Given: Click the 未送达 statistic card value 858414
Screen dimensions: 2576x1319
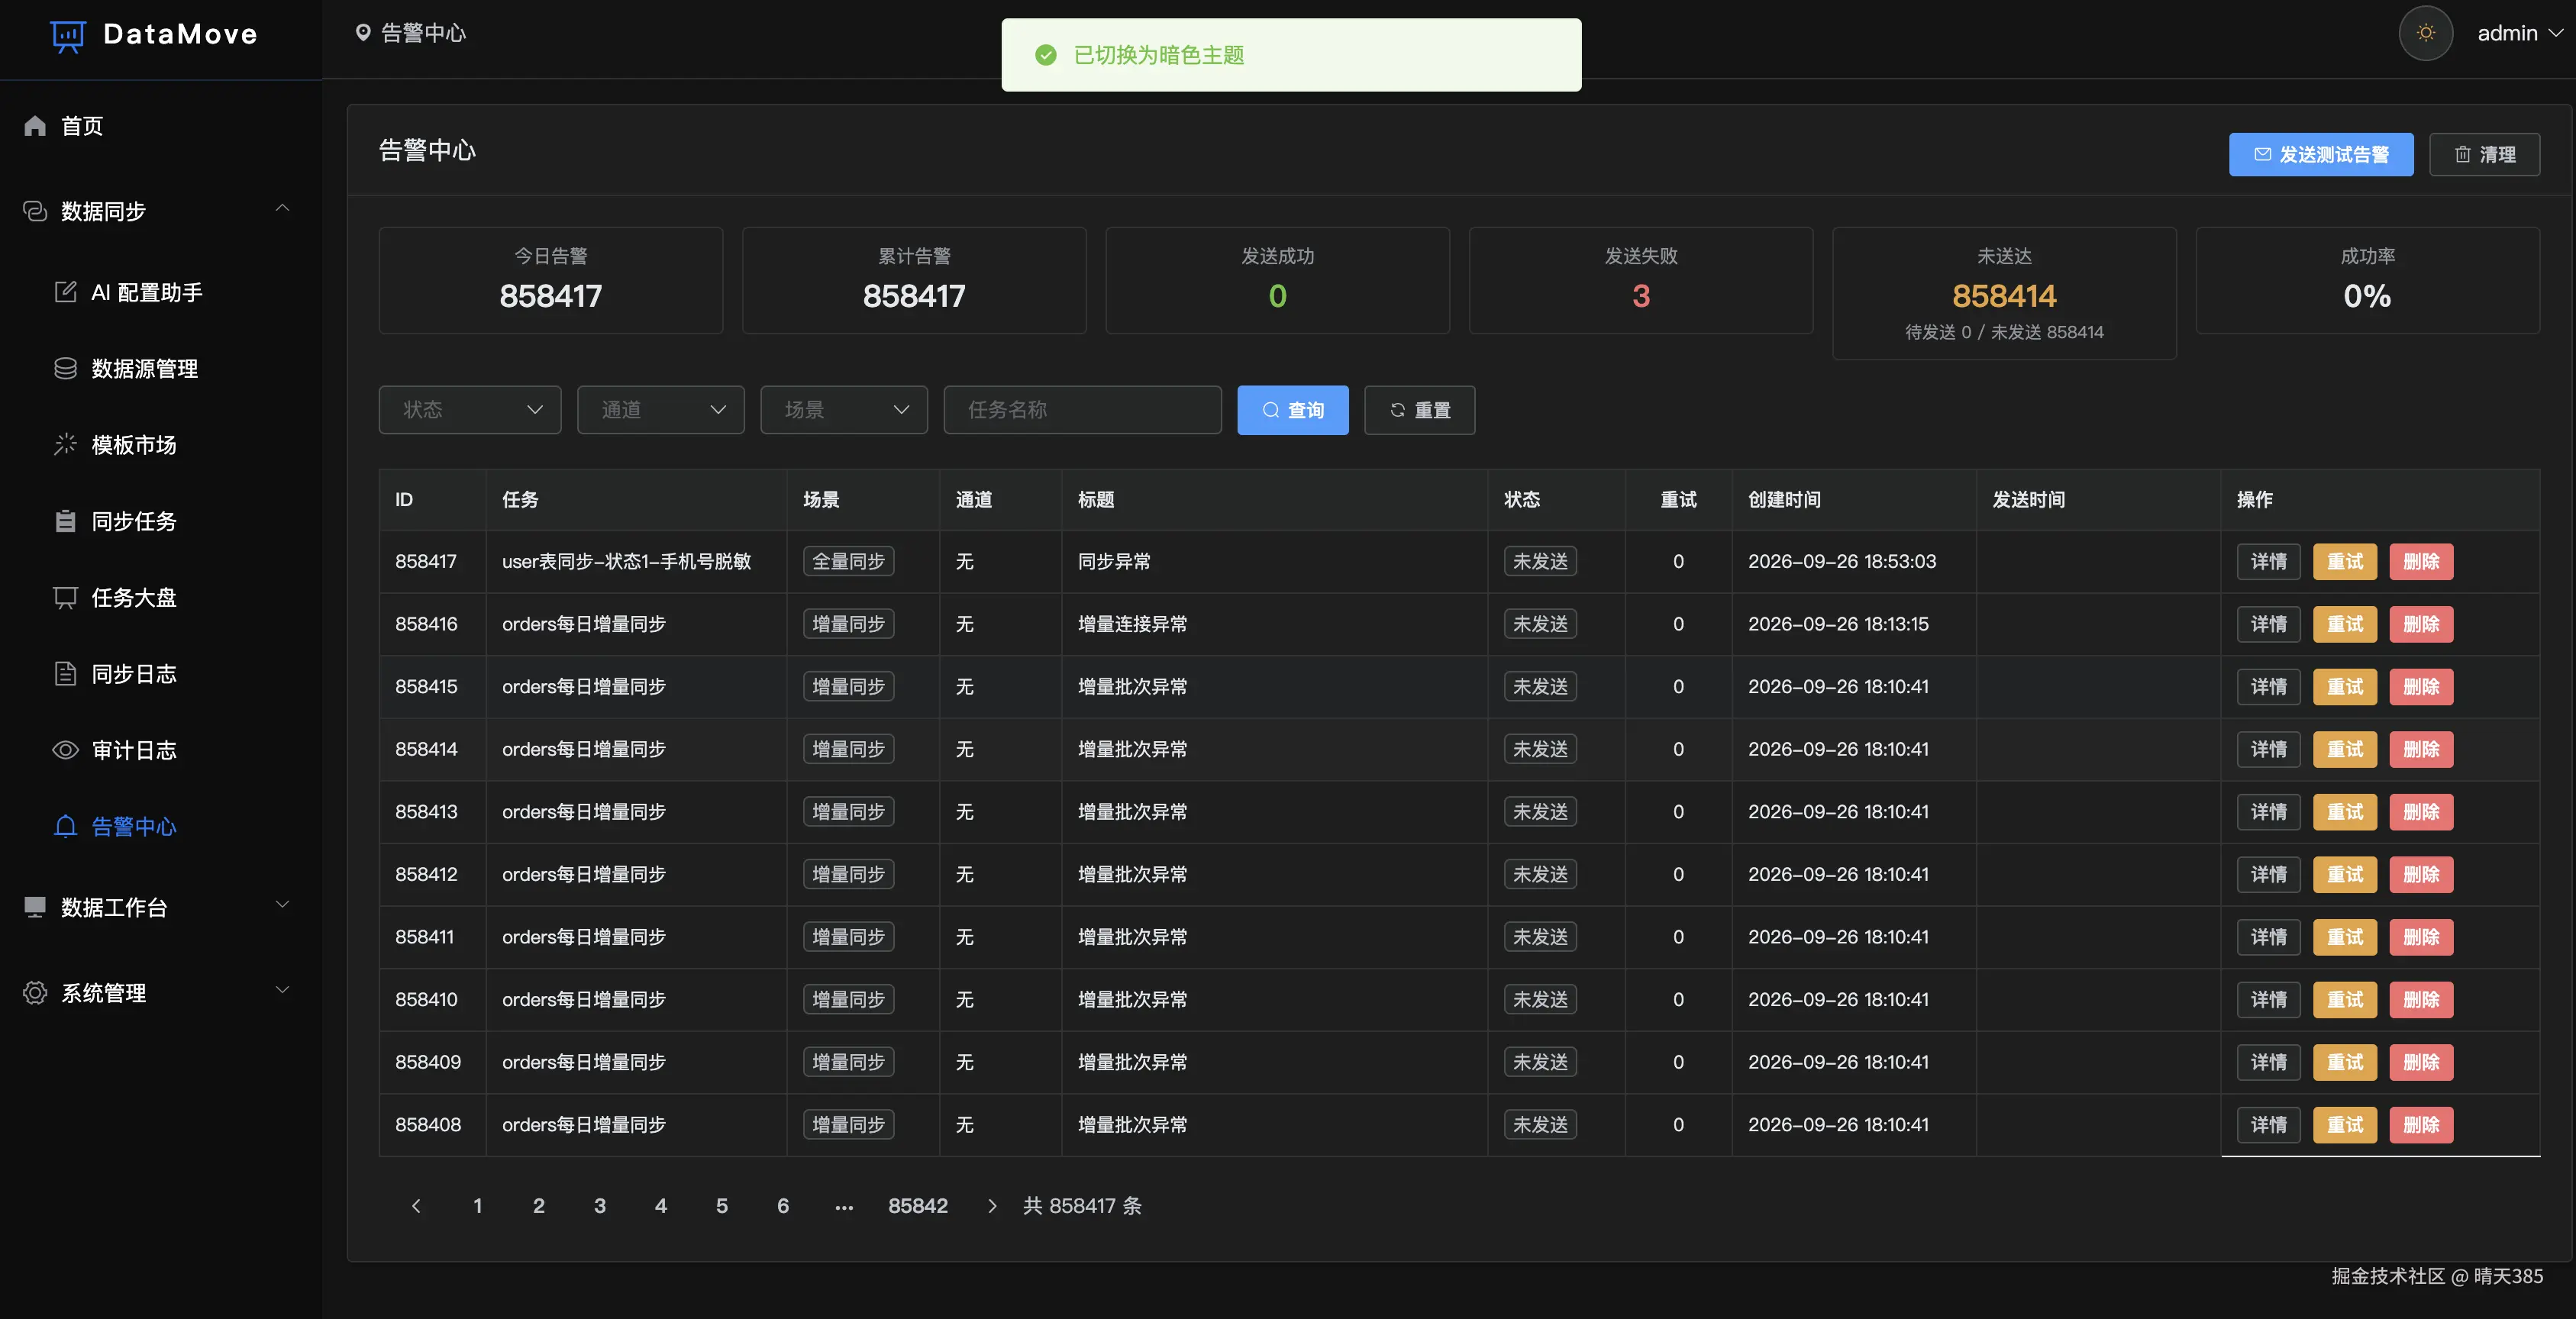Looking at the screenshot, I should (2004, 296).
